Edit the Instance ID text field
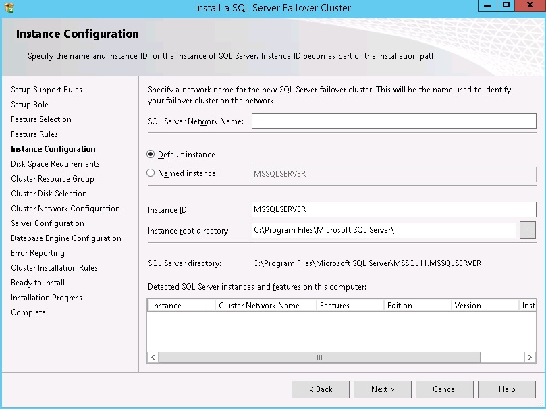The width and height of the screenshot is (546, 409). click(x=394, y=209)
